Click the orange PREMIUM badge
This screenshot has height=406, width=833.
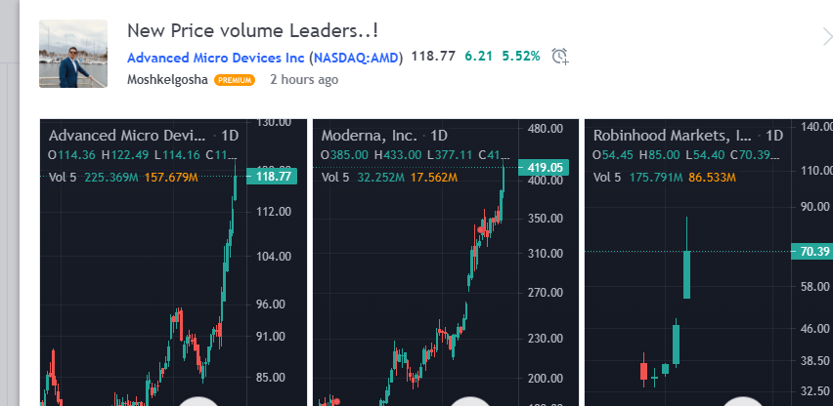(x=235, y=81)
